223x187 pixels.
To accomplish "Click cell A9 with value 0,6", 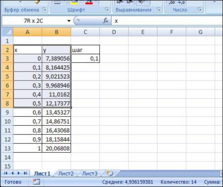I will [x=27, y=112].
